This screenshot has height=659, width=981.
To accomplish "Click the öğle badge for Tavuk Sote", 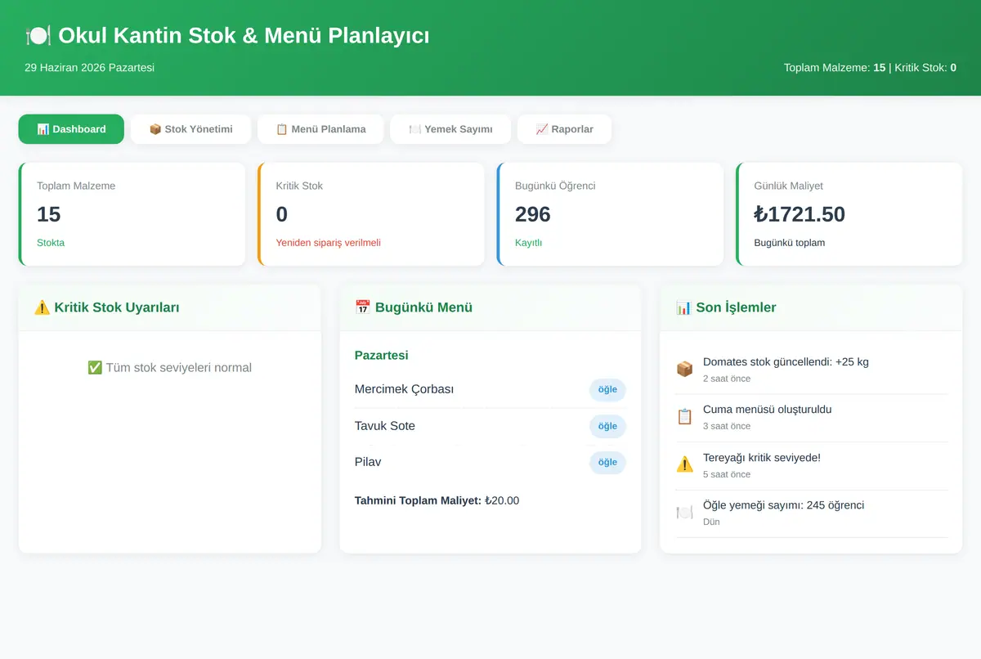I will [607, 426].
